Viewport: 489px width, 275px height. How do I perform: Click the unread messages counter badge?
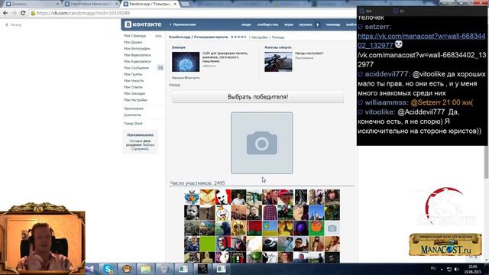point(160,68)
